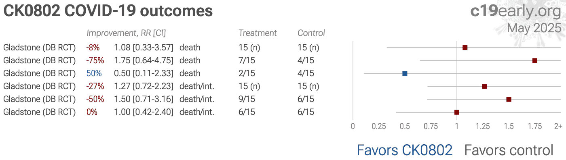This screenshot has height=160, width=566.
Task: Click the CK0802 COVID-19 outcomes title
Action: [x=108, y=11]
